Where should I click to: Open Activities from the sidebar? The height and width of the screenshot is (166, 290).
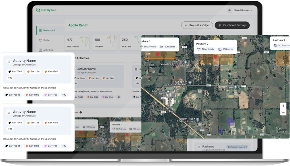click(48, 50)
